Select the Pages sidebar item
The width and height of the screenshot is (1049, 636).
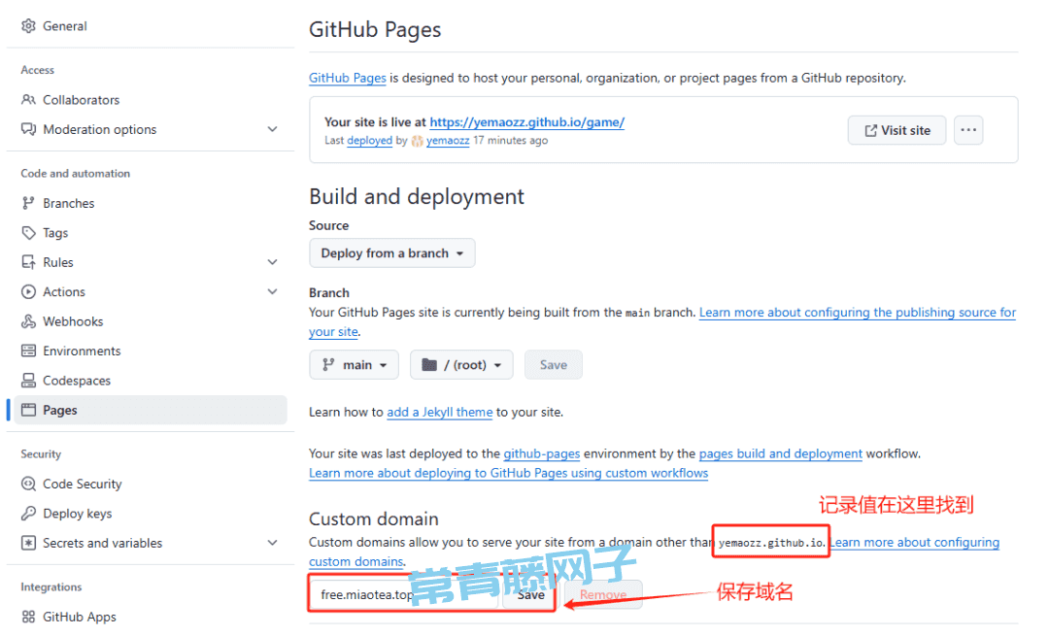[x=150, y=410]
